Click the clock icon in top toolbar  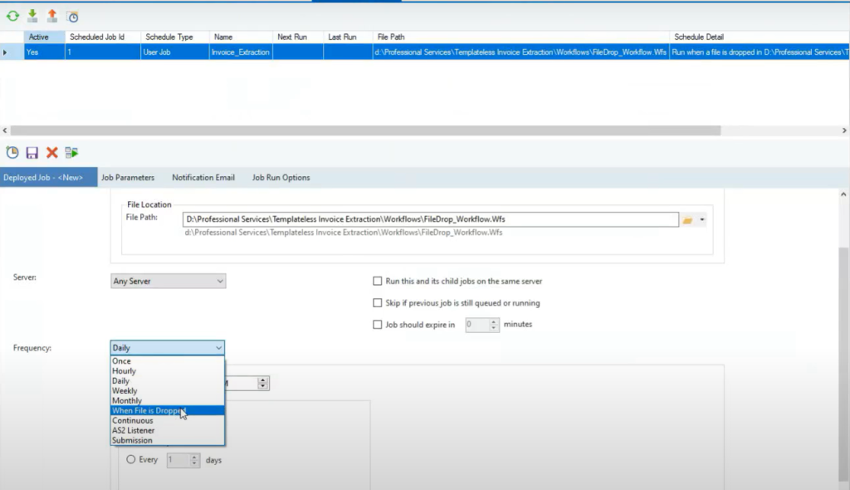tap(73, 17)
